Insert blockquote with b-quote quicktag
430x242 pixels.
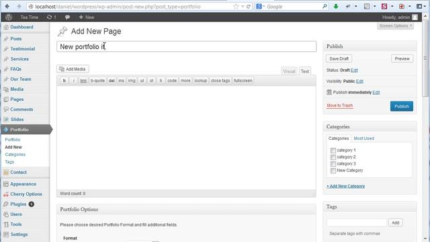(x=97, y=81)
